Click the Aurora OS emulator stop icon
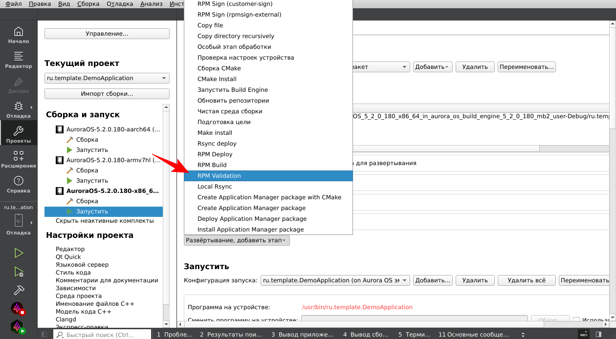The height and width of the screenshot is (339, 616). [x=18, y=309]
